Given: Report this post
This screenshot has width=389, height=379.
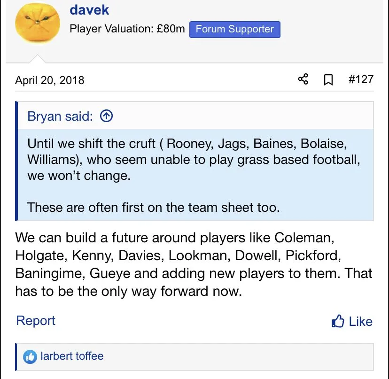Looking at the screenshot, I should 36,321.
